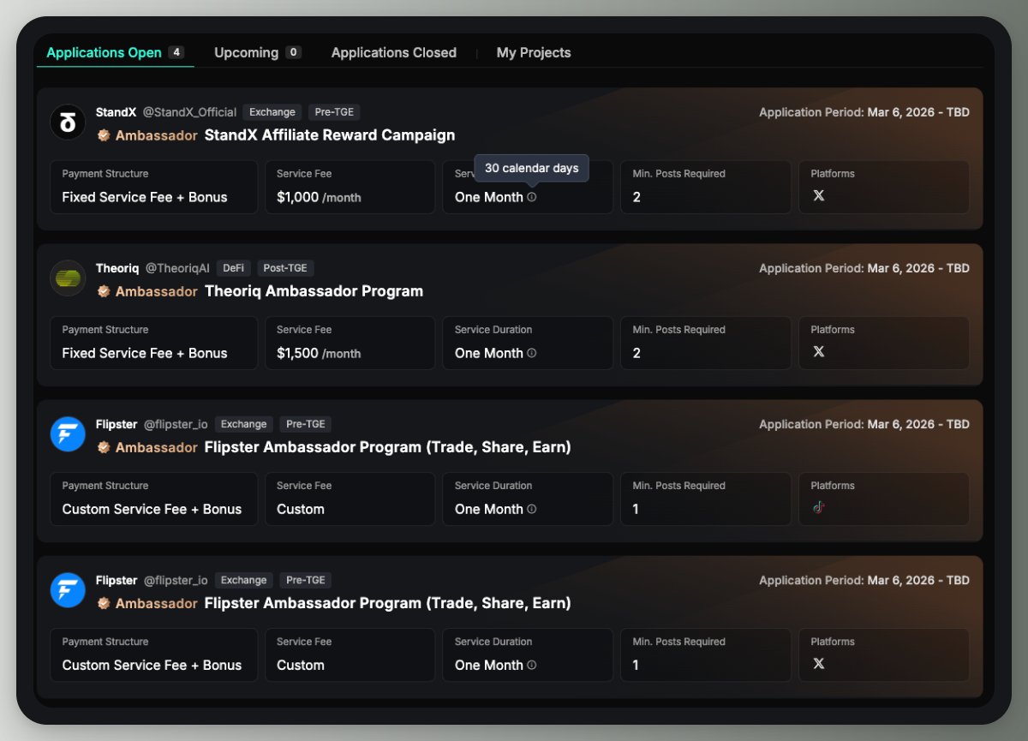1028x741 pixels.
Task: Open the Applications Closed tab
Action: pyautogui.click(x=394, y=52)
